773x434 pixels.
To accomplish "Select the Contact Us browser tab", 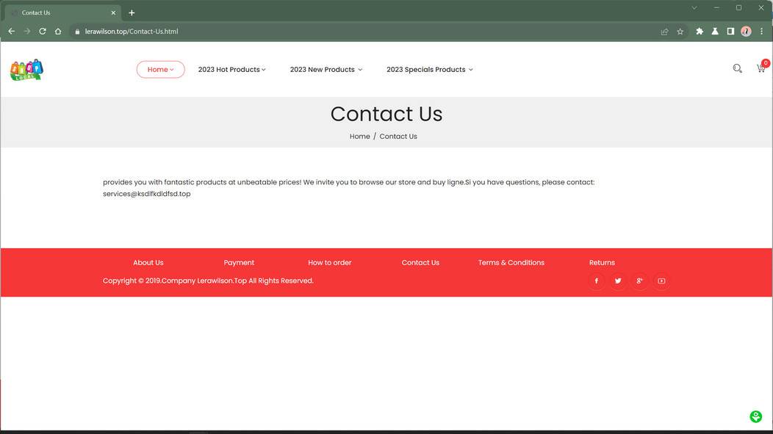I will tap(62, 12).
